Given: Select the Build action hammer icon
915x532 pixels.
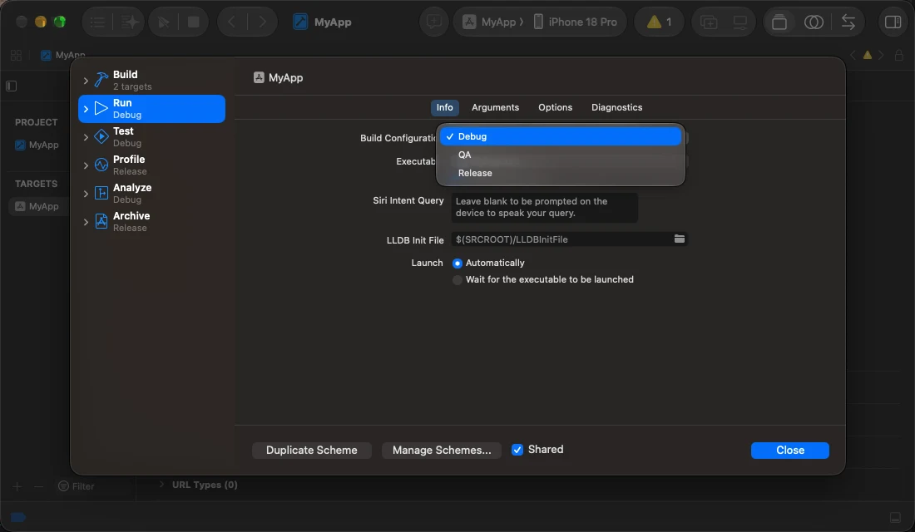Looking at the screenshot, I should [x=101, y=79].
